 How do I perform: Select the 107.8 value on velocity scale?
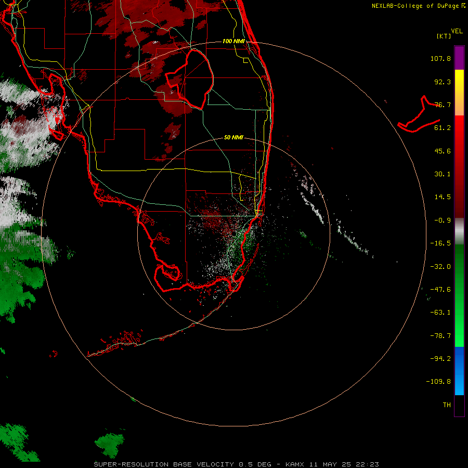coord(440,58)
